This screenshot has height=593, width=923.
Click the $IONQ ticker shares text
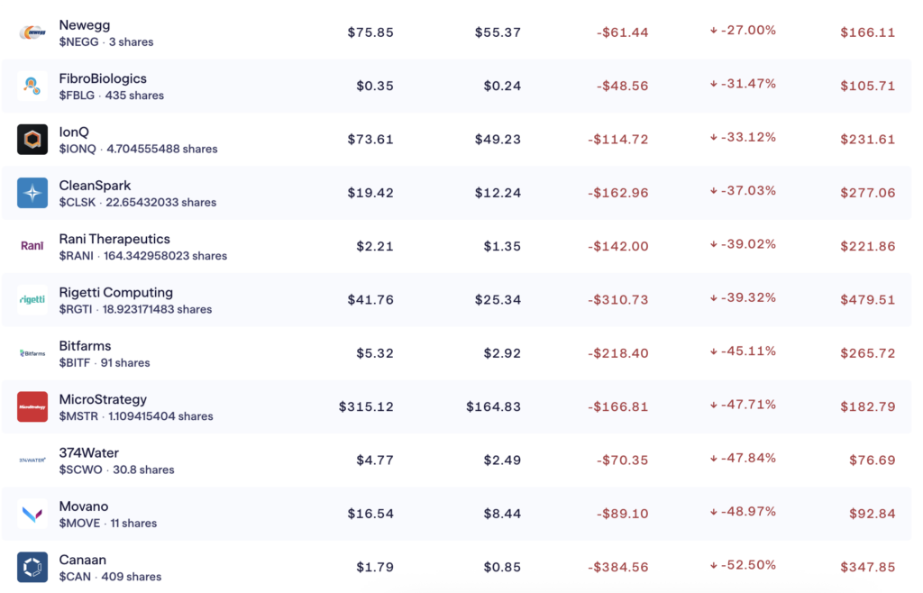pos(138,149)
